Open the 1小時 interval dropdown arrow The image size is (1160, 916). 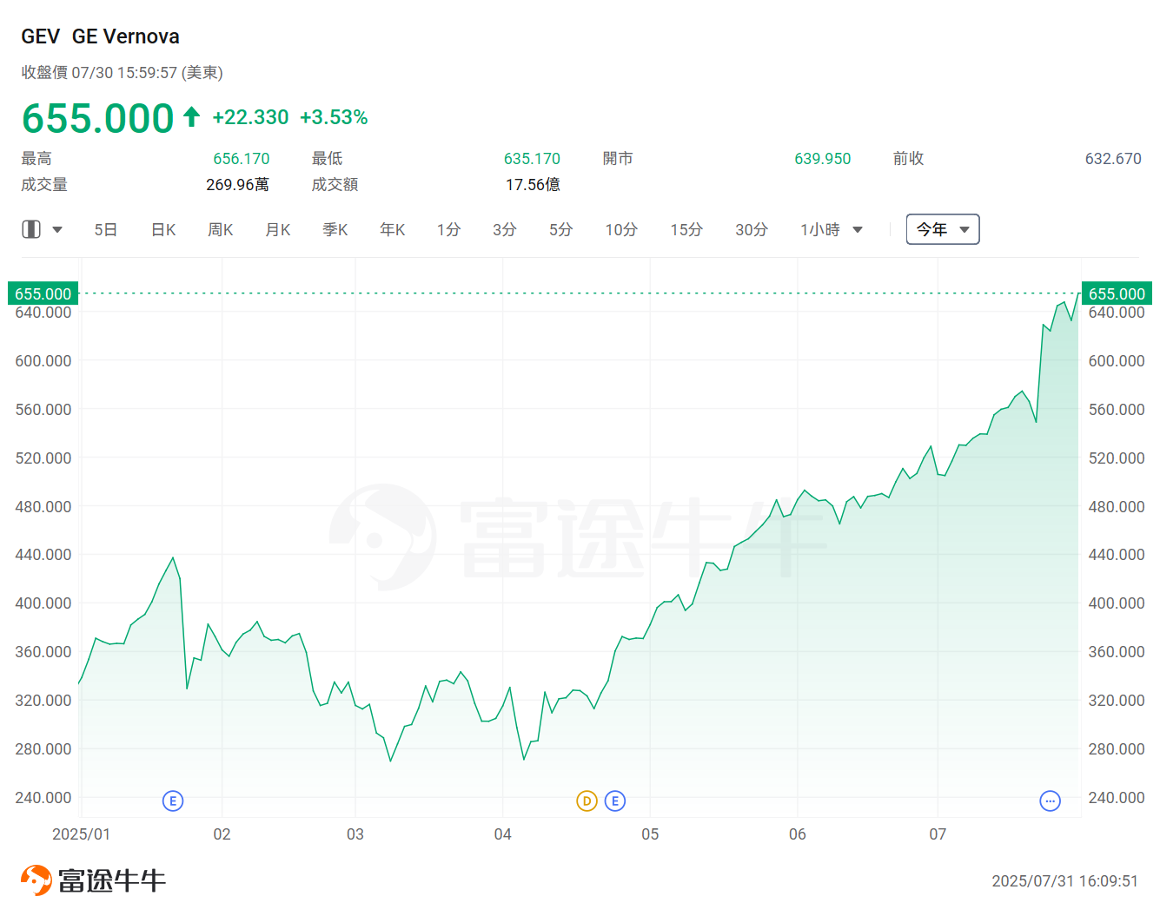[858, 230]
